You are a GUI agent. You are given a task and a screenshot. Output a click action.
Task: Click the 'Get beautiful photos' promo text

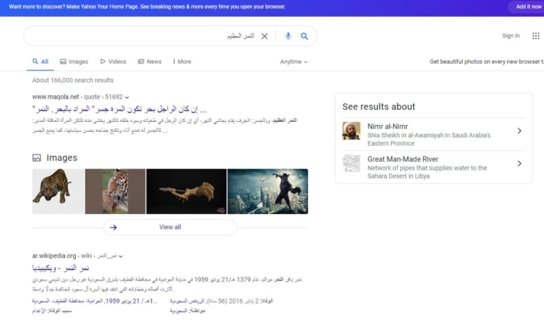click(487, 62)
